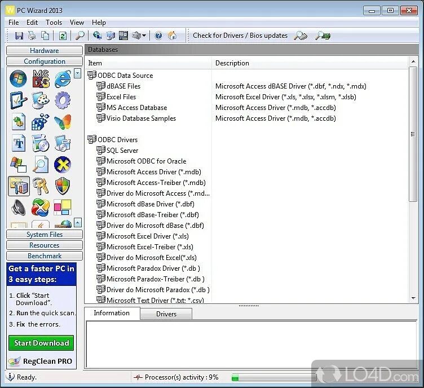Expand the Hardware category
Screen dimensions: 424x388
[x=45, y=51]
